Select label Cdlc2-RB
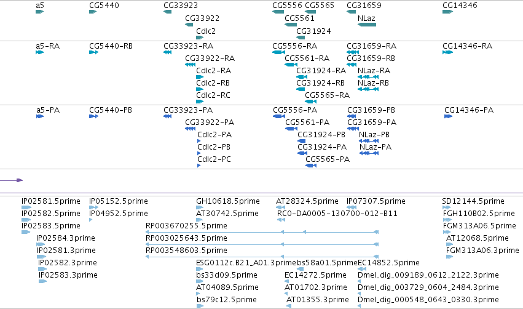Screen dimensions: 523x309 click(x=213, y=83)
